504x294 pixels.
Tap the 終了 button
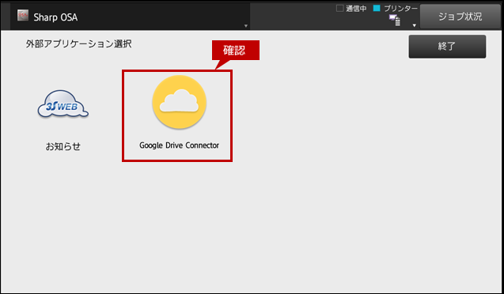pyautogui.click(x=447, y=47)
